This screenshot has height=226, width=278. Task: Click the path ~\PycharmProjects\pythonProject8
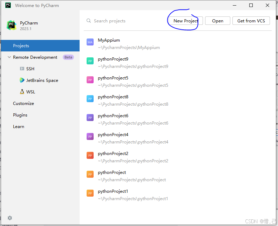point(133,104)
